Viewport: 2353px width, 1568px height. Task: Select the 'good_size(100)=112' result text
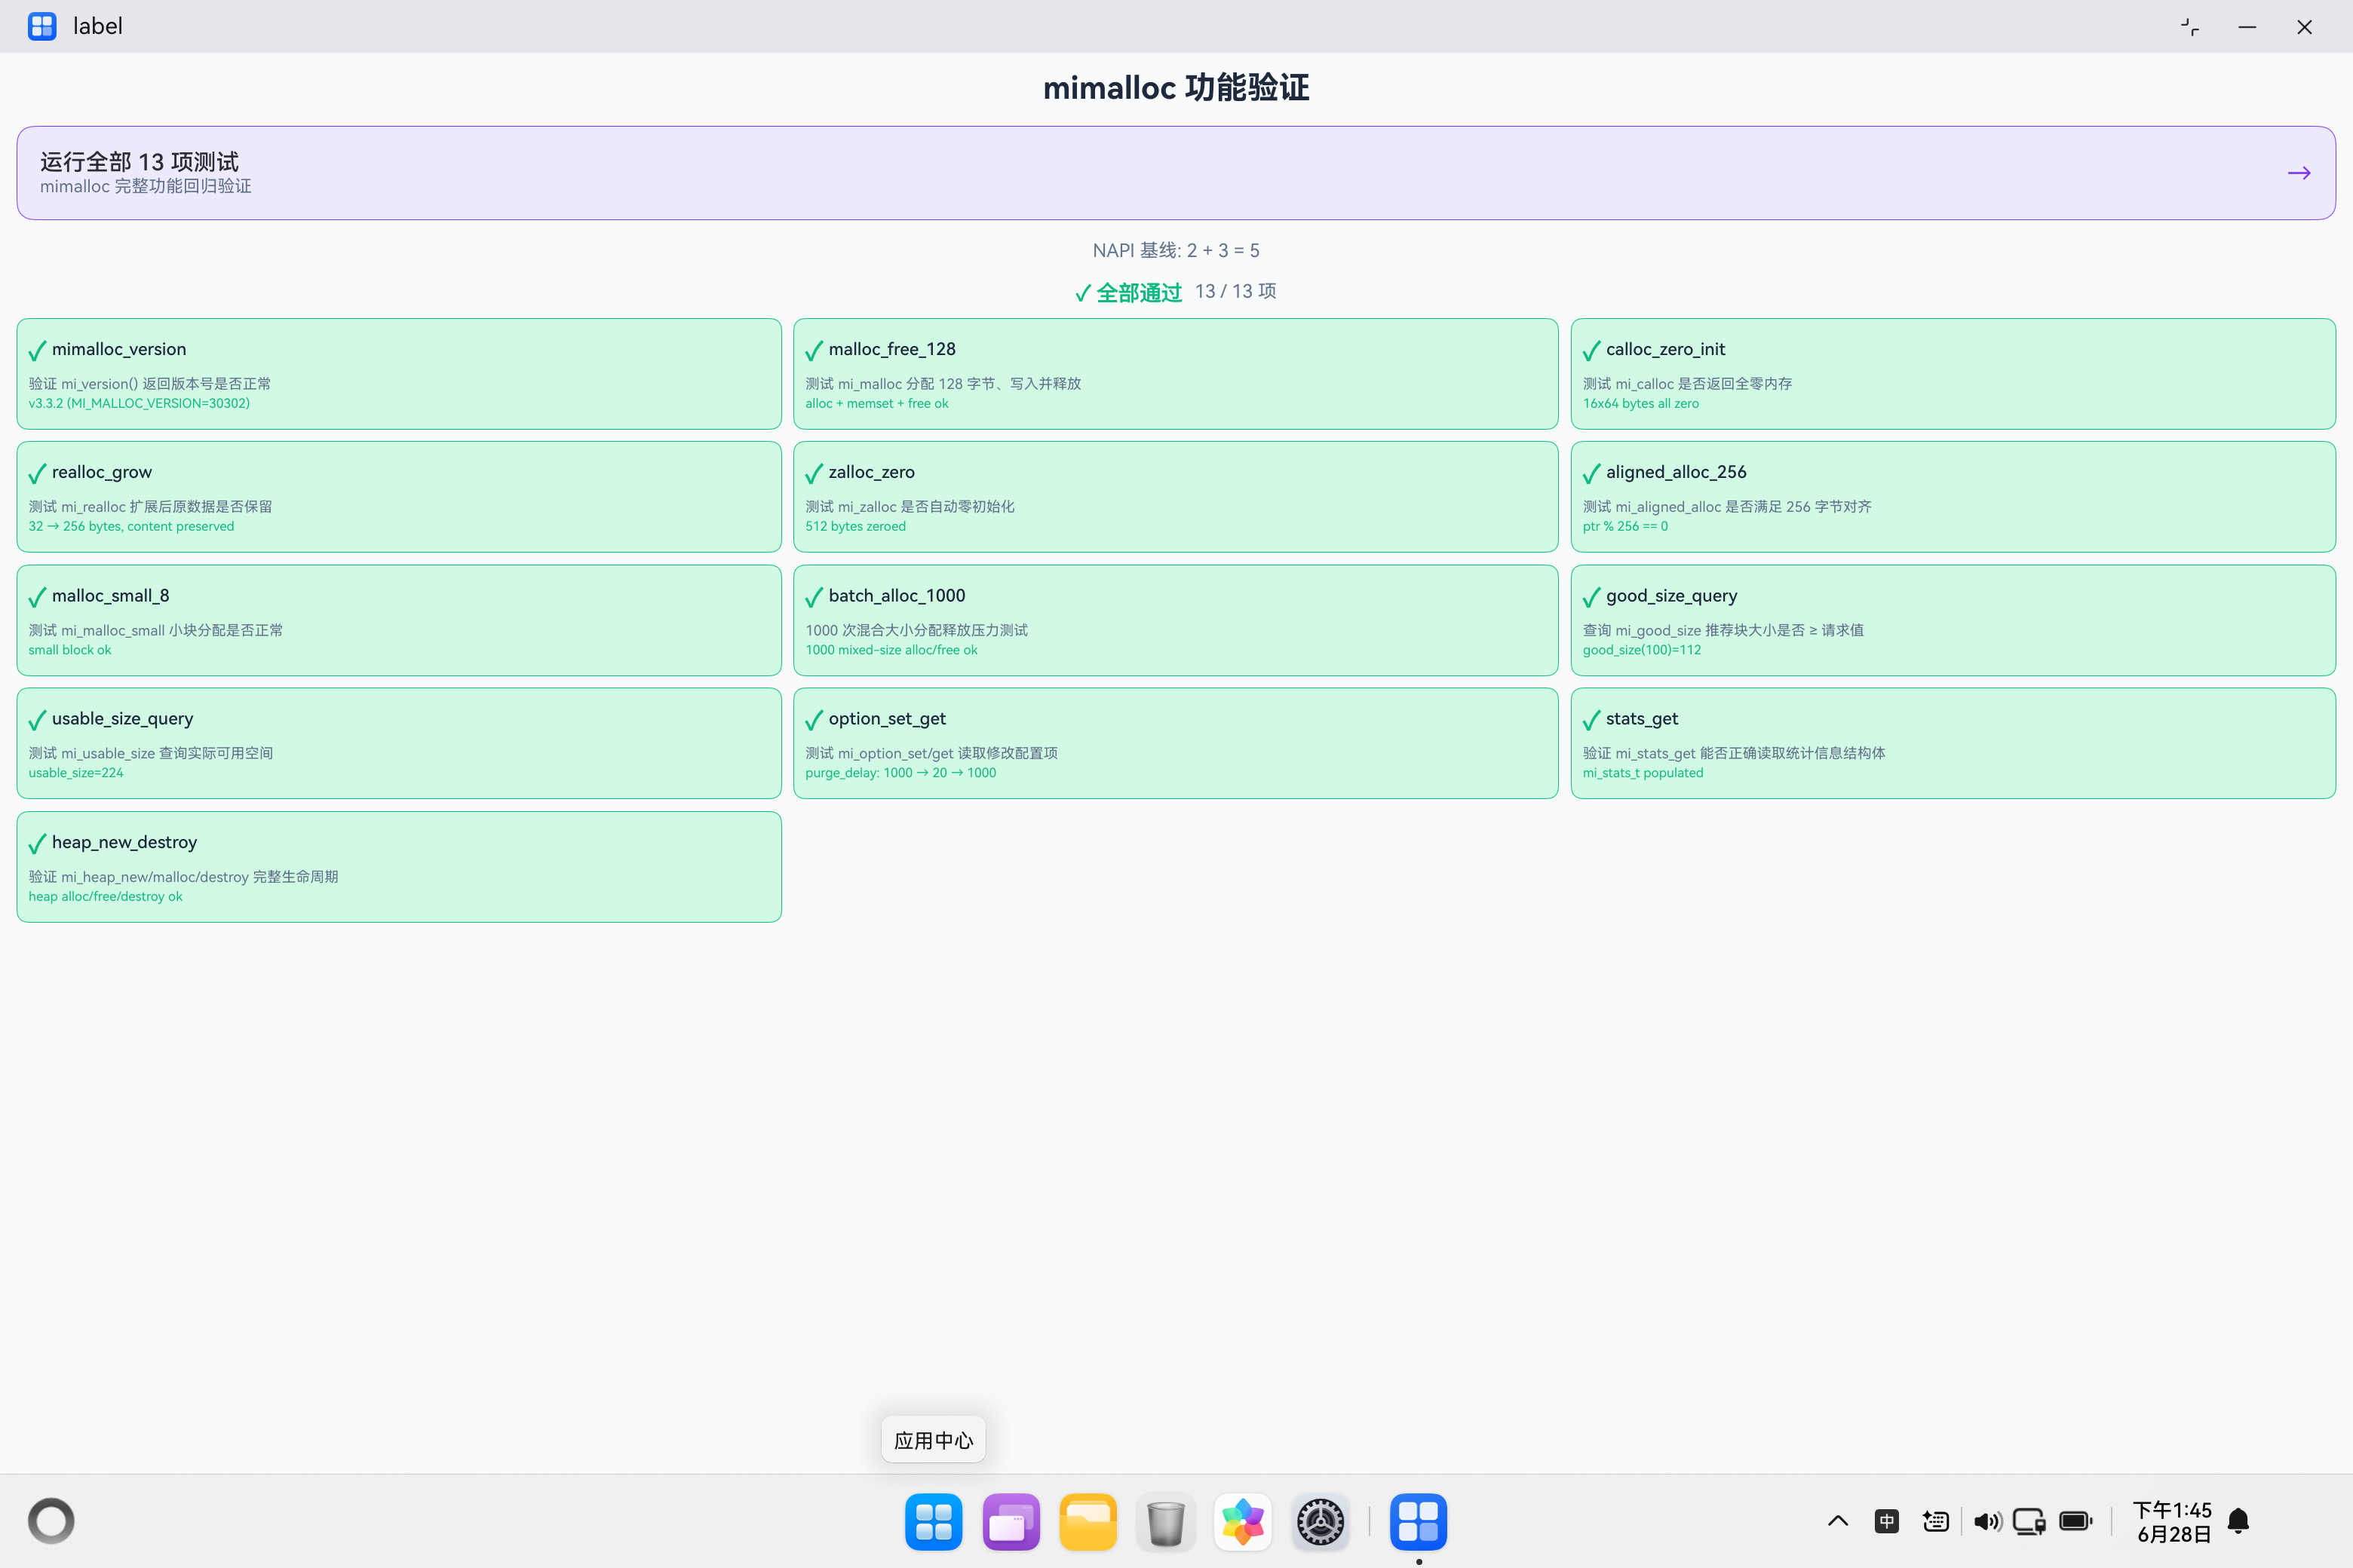1642,650
